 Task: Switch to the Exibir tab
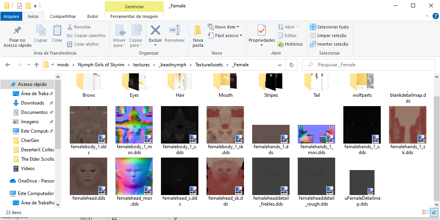[x=93, y=16]
